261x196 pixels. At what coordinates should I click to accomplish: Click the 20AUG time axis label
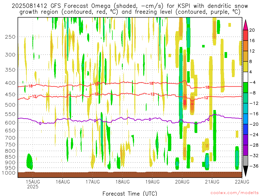pyautogui.click(x=182, y=182)
